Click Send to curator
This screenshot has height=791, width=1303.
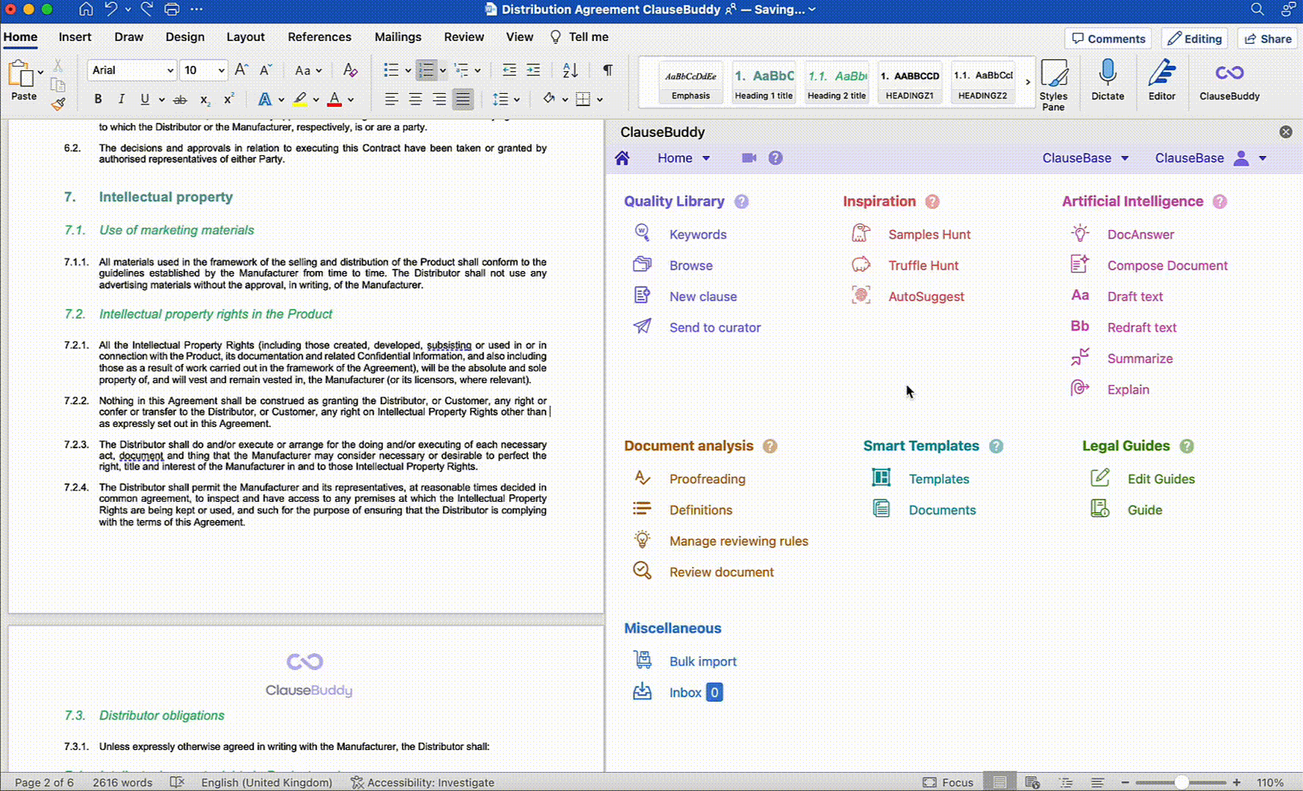pos(714,328)
